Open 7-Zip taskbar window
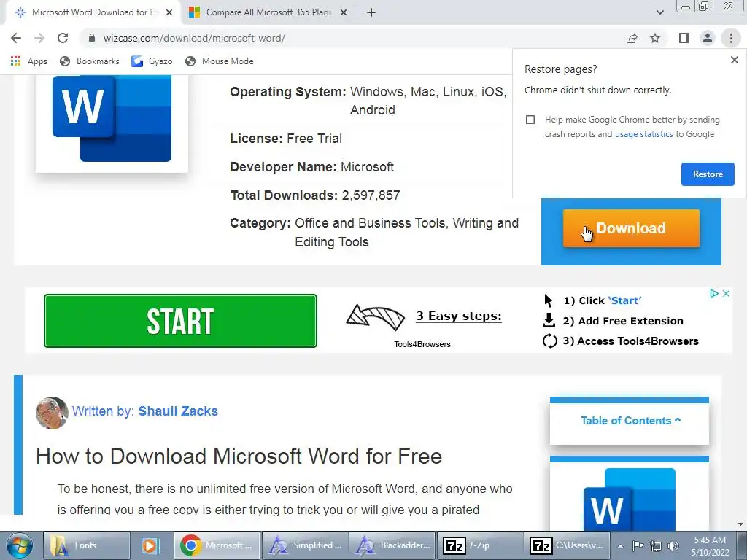This screenshot has width=747, height=560. (x=480, y=545)
